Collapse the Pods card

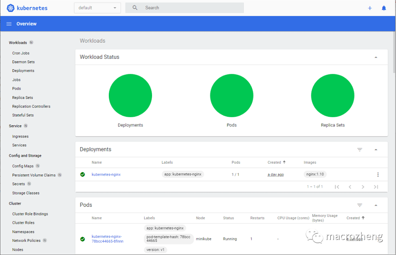[376, 205]
